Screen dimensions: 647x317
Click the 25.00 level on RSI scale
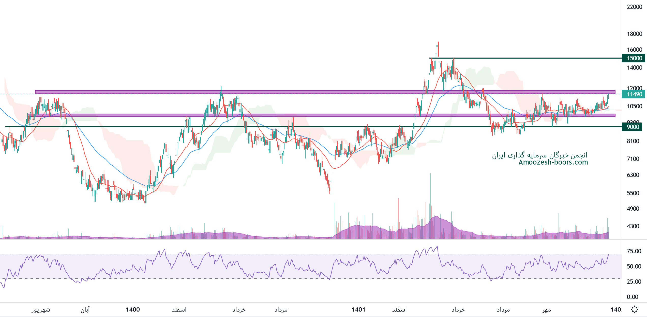634,281
